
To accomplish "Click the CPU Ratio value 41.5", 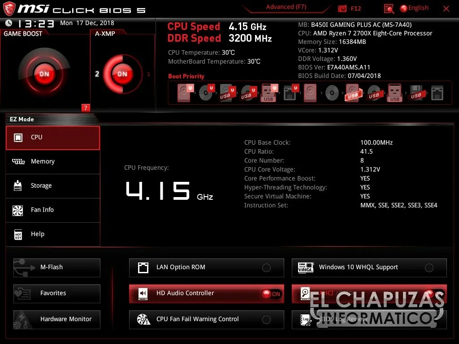I will (366, 151).
